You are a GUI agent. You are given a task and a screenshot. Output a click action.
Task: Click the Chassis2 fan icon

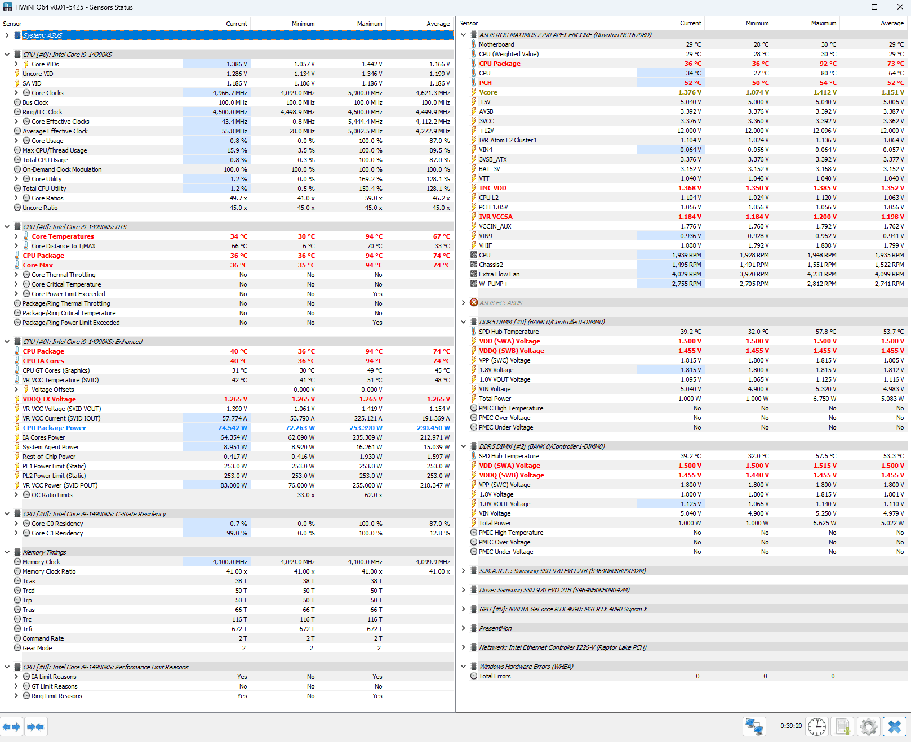tap(474, 265)
